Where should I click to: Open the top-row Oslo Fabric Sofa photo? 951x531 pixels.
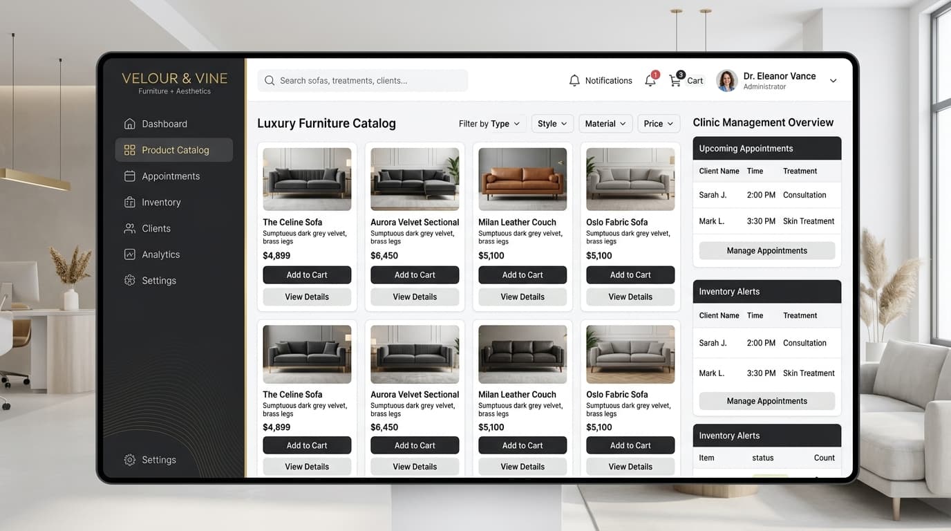tap(630, 179)
